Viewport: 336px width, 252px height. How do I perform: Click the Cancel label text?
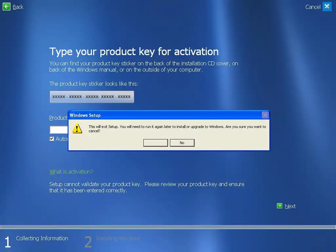313,7
